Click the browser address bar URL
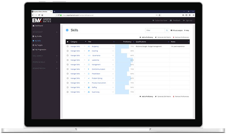This screenshot has width=226, height=134. [78, 15]
